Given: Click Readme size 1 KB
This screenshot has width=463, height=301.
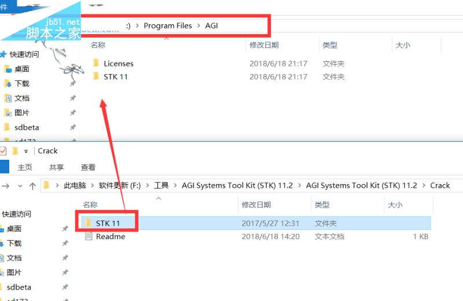Looking at the screenshot, I should (x=421, y=236).
